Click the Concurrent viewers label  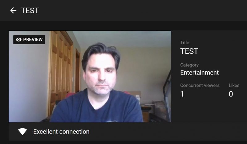(200, 85)
